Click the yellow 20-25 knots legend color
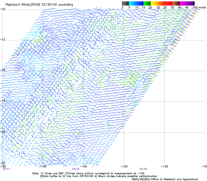 154,3
